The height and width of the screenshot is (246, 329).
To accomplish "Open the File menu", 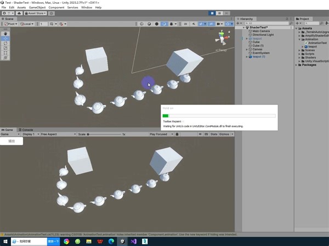I will point(4,8).
